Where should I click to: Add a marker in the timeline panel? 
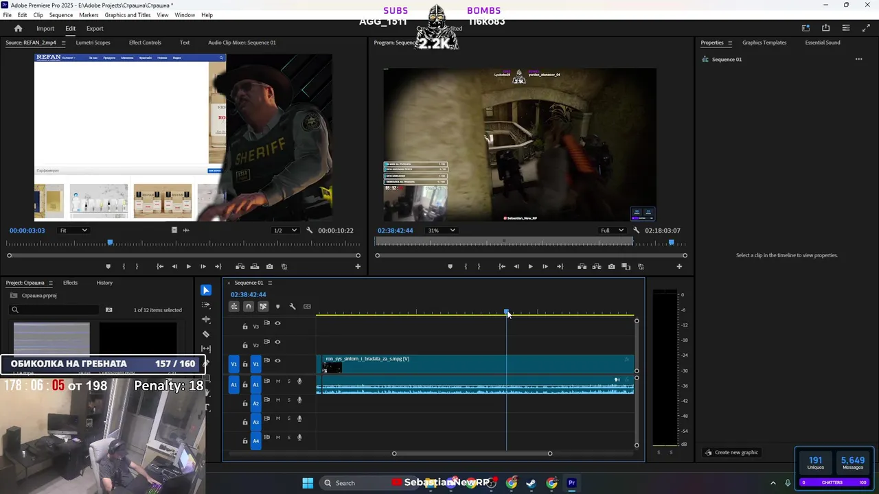(277, 307)
